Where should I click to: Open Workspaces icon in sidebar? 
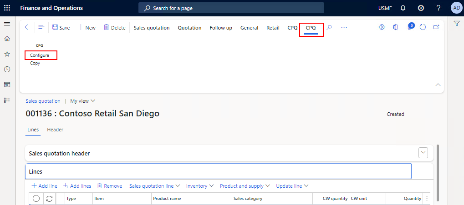point(7,85)
